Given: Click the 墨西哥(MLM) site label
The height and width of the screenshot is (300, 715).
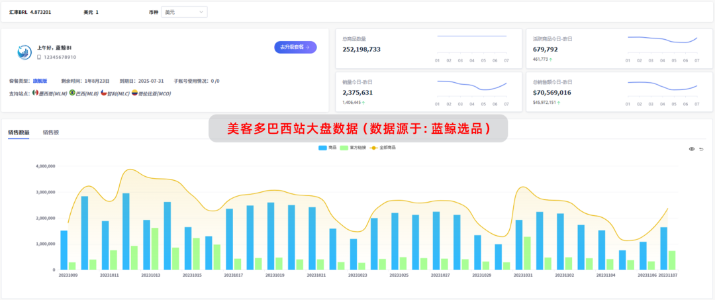Looking at the screenshot, I should (x=53, y=93).
